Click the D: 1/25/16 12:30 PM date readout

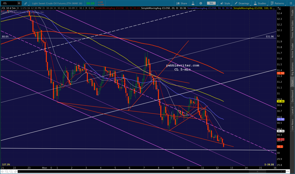(x=29, y=8)
